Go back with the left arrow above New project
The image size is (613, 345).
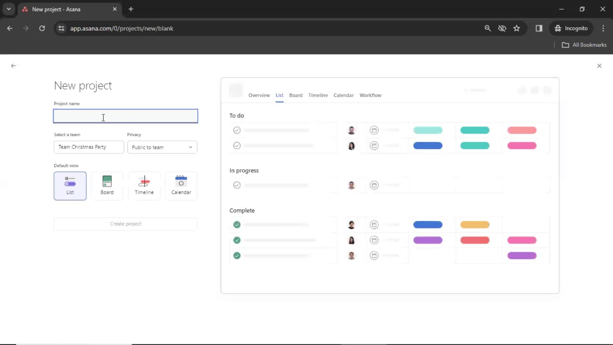[x=13, y=66]
